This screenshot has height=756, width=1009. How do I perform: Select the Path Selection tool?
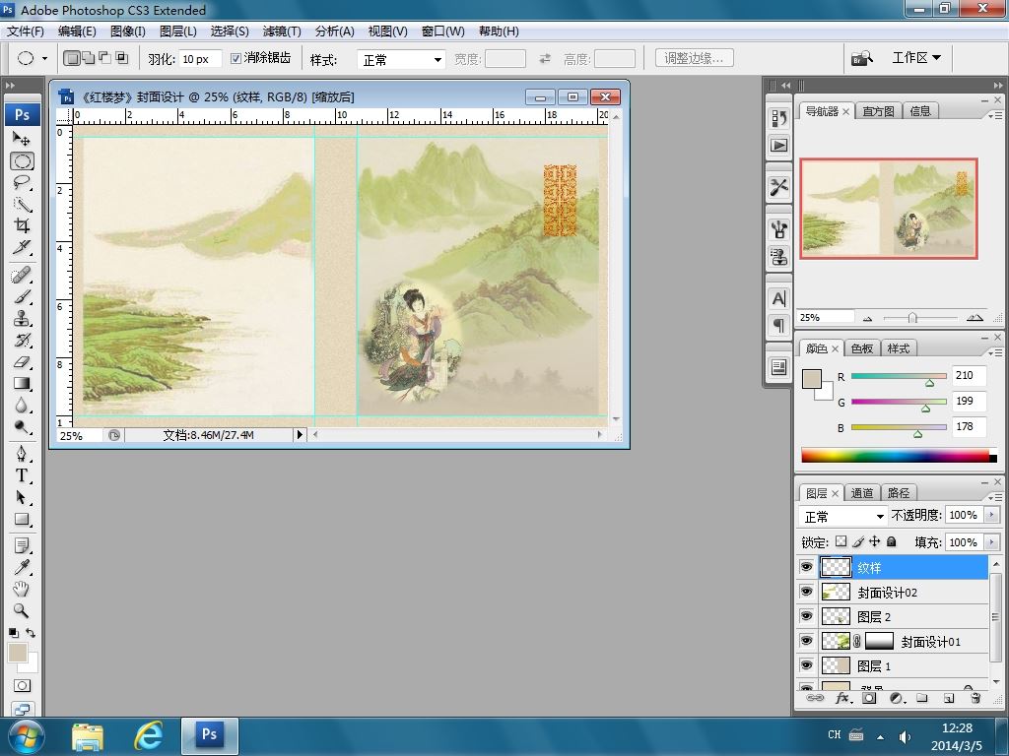(x=22, y=497)
